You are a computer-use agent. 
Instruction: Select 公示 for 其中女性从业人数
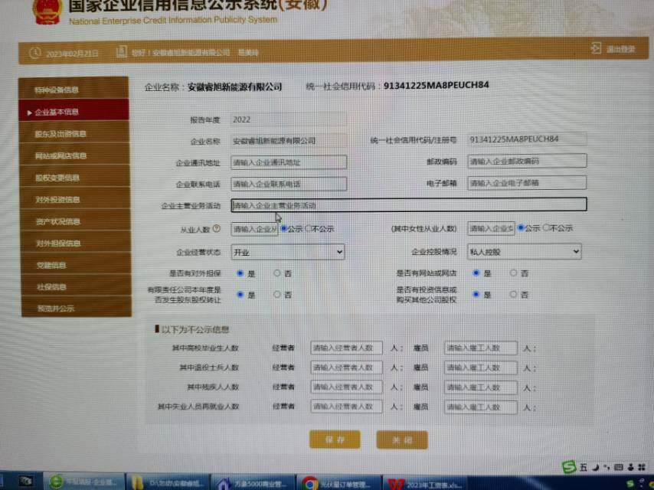point(521,227)
